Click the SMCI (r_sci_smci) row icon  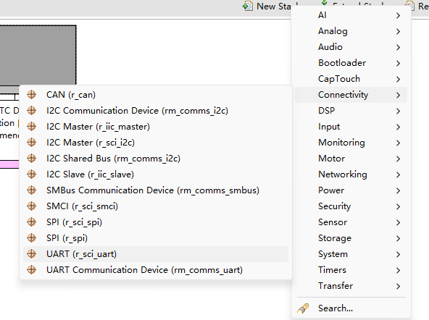[x=31, y=206]
